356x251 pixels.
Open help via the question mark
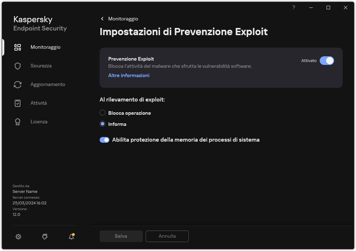pos(293,7)
